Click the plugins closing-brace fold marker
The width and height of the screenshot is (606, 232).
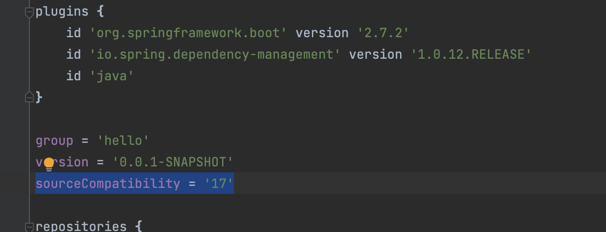point(29,97)
